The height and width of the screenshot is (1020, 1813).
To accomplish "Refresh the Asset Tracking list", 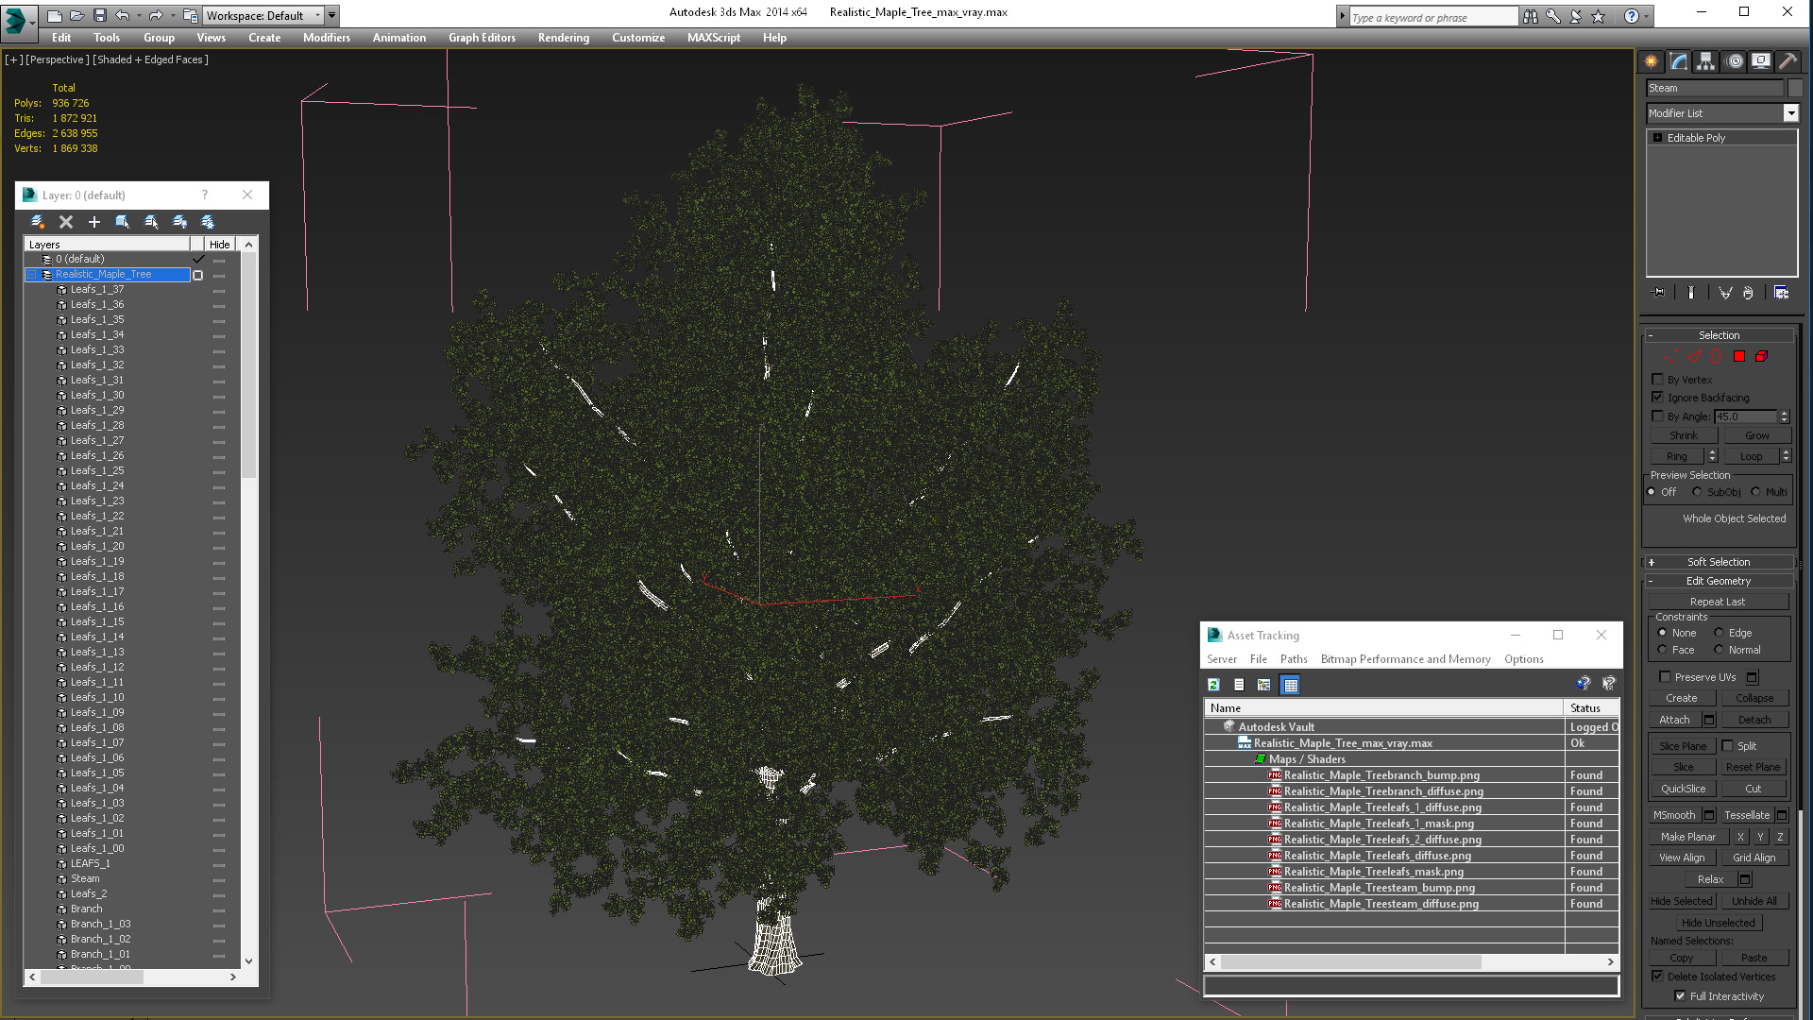I will 1213,685.
